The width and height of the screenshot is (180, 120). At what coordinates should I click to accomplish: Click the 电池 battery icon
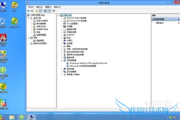point(64,38)
